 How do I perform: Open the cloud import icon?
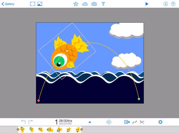point(85,4)
